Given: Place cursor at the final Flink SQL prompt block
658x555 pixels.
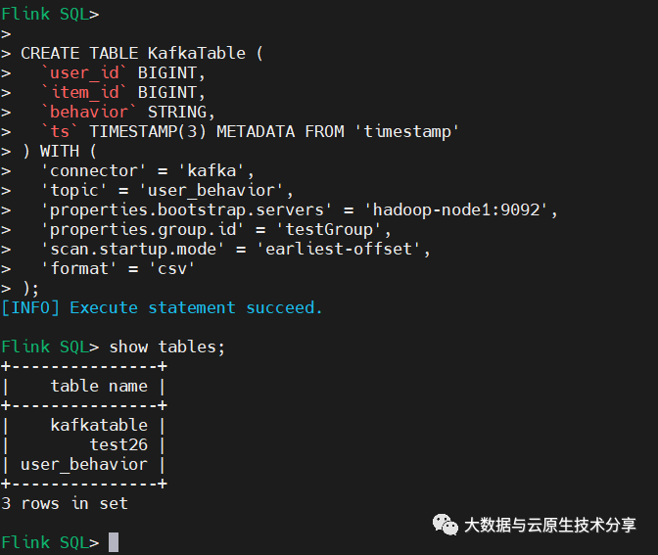Looking at the screenshot, I should click(114, 542).
